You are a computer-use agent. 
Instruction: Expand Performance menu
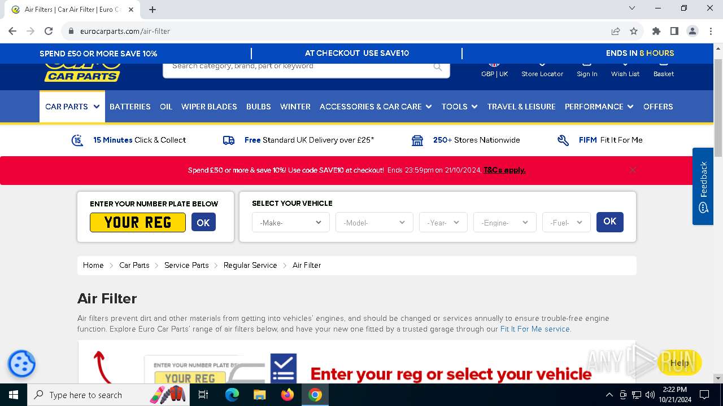pyautogui.click(x=599, y=107)
